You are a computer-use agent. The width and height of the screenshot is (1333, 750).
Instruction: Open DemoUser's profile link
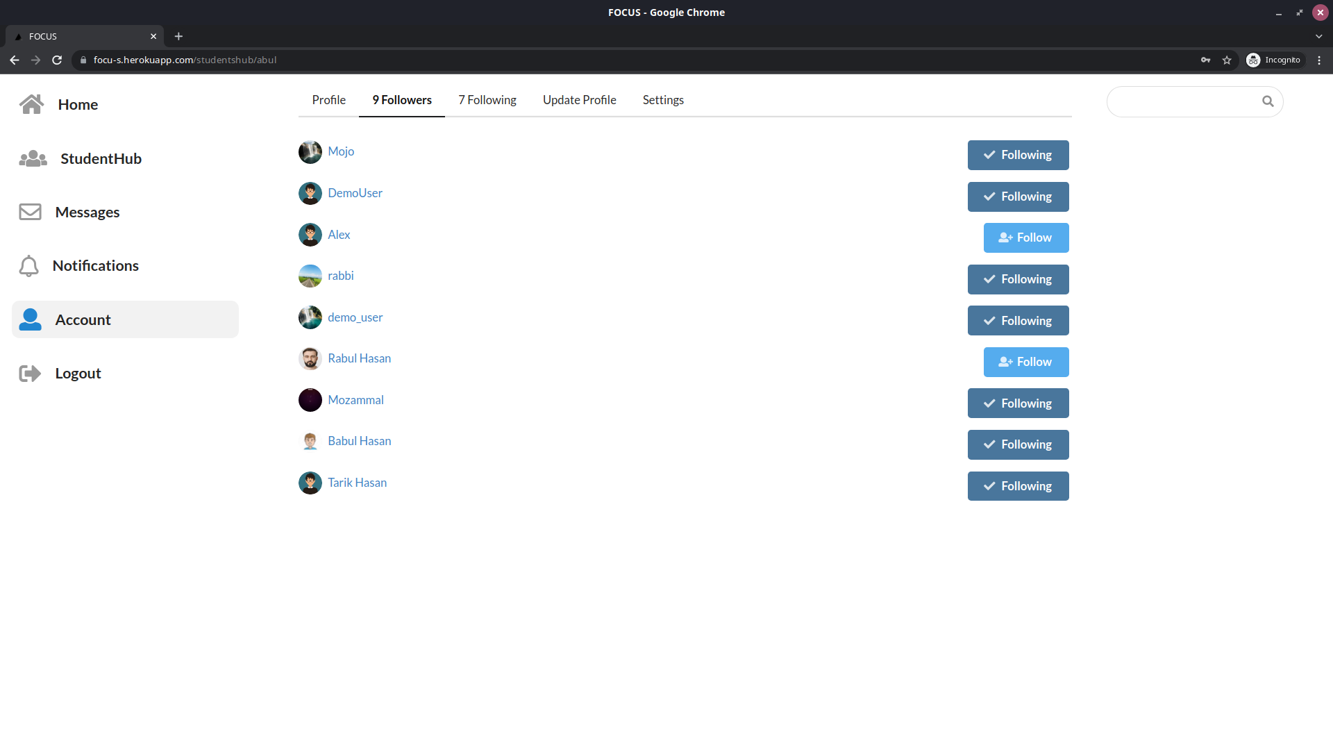click(x=355, y=193)
